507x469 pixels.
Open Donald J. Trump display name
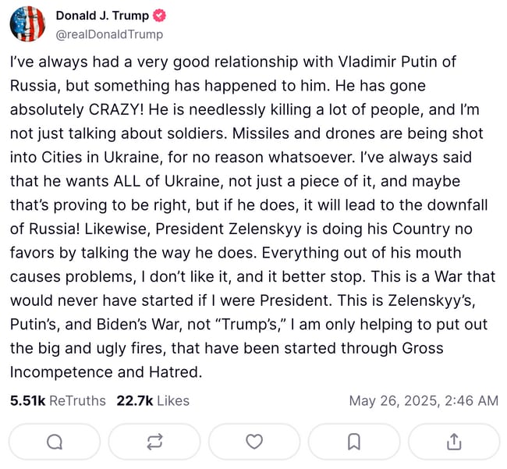[x=102, y=16]
